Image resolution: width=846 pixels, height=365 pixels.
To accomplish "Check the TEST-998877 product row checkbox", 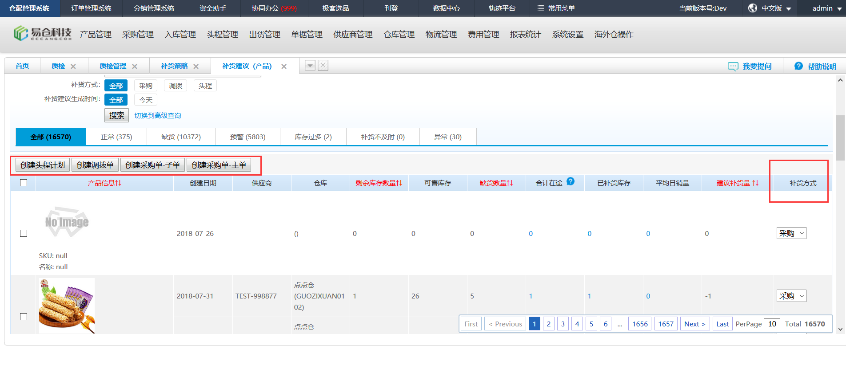I will [x=24, y=317].
